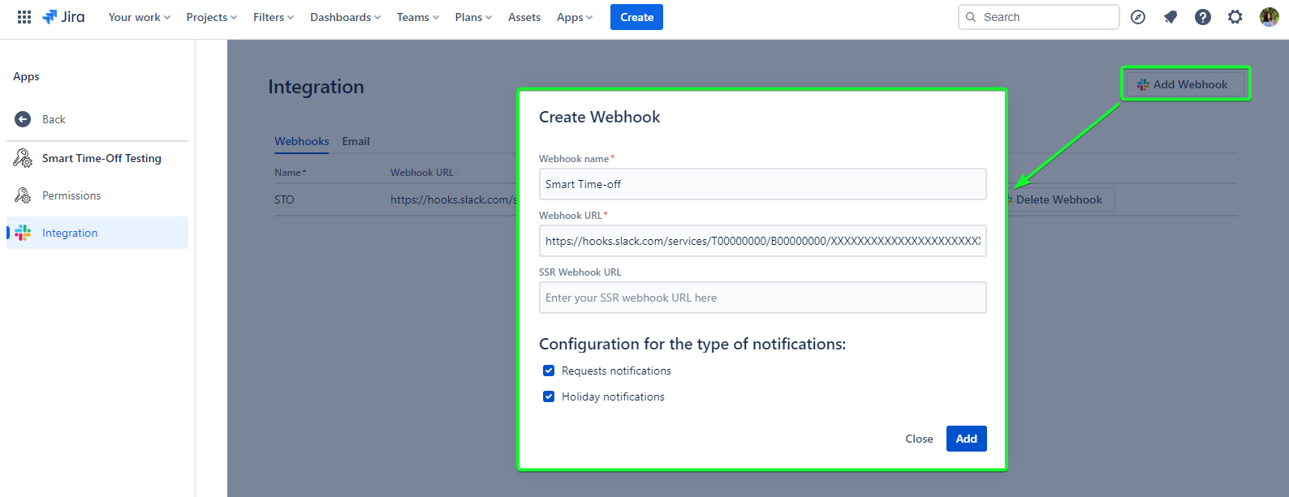Screen dimensions: 1289x497
Task: Click the SSR Webhook URL field
Action: pos(762,298)
